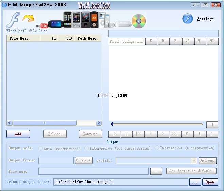Click the Out column header

(66, 38)
